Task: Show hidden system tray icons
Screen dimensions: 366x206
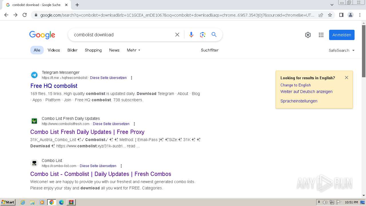Action: [x=319, y=202]
